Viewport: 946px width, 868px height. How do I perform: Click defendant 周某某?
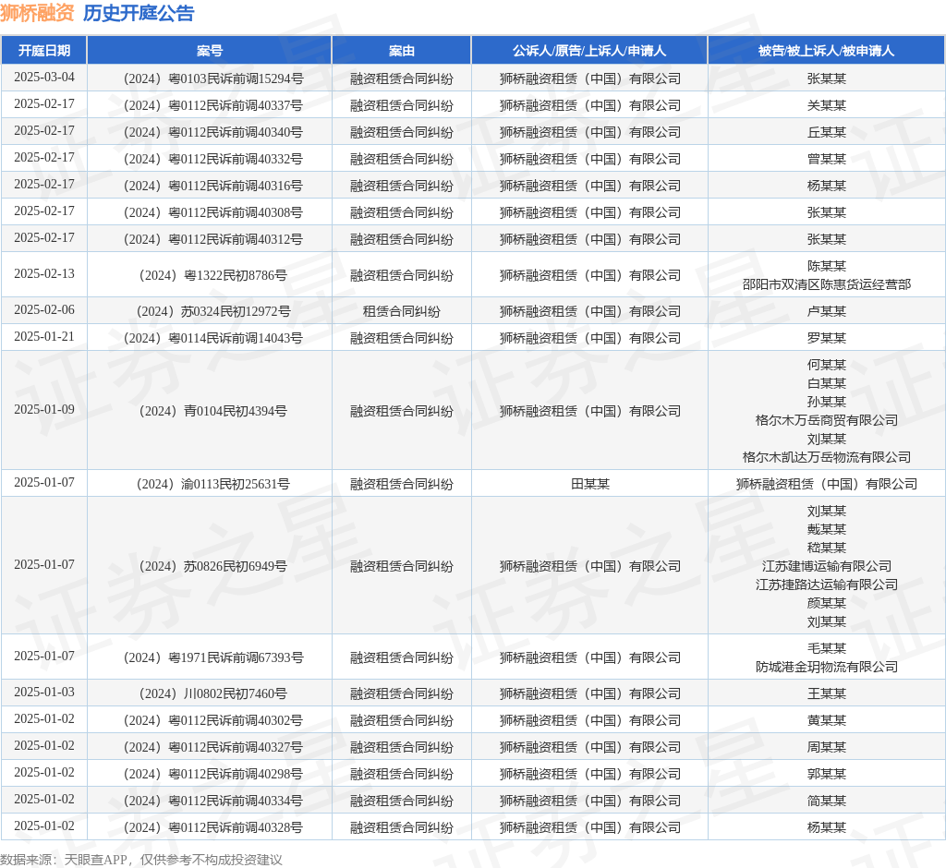(827, 747)
